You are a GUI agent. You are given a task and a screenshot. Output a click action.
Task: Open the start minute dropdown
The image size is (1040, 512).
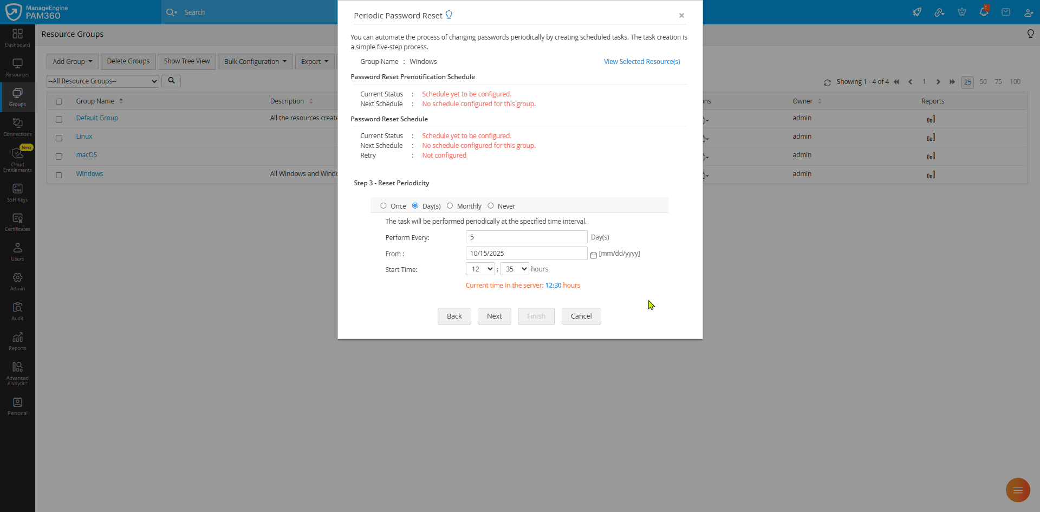pyautogui.click(x=515, y=269)
